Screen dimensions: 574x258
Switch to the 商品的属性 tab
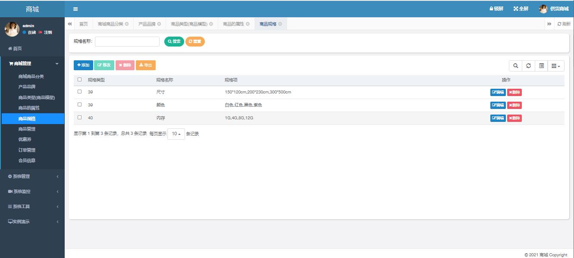point(233,24)
